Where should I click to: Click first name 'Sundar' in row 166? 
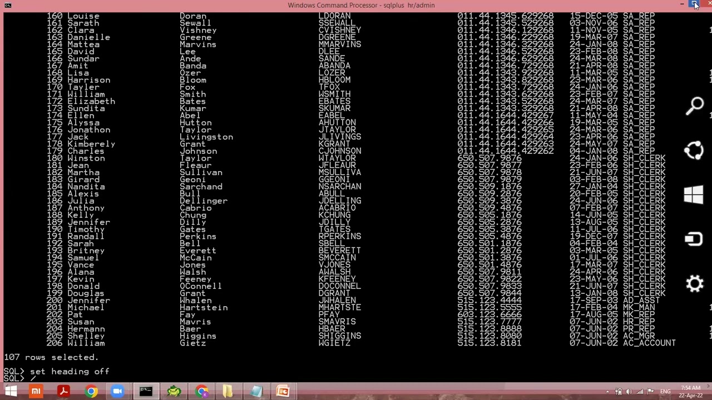click(x=83, y=58)
